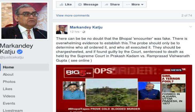Open the About sidebar section
Viewport: 195px width, 112px height.
tap(8, 74)
